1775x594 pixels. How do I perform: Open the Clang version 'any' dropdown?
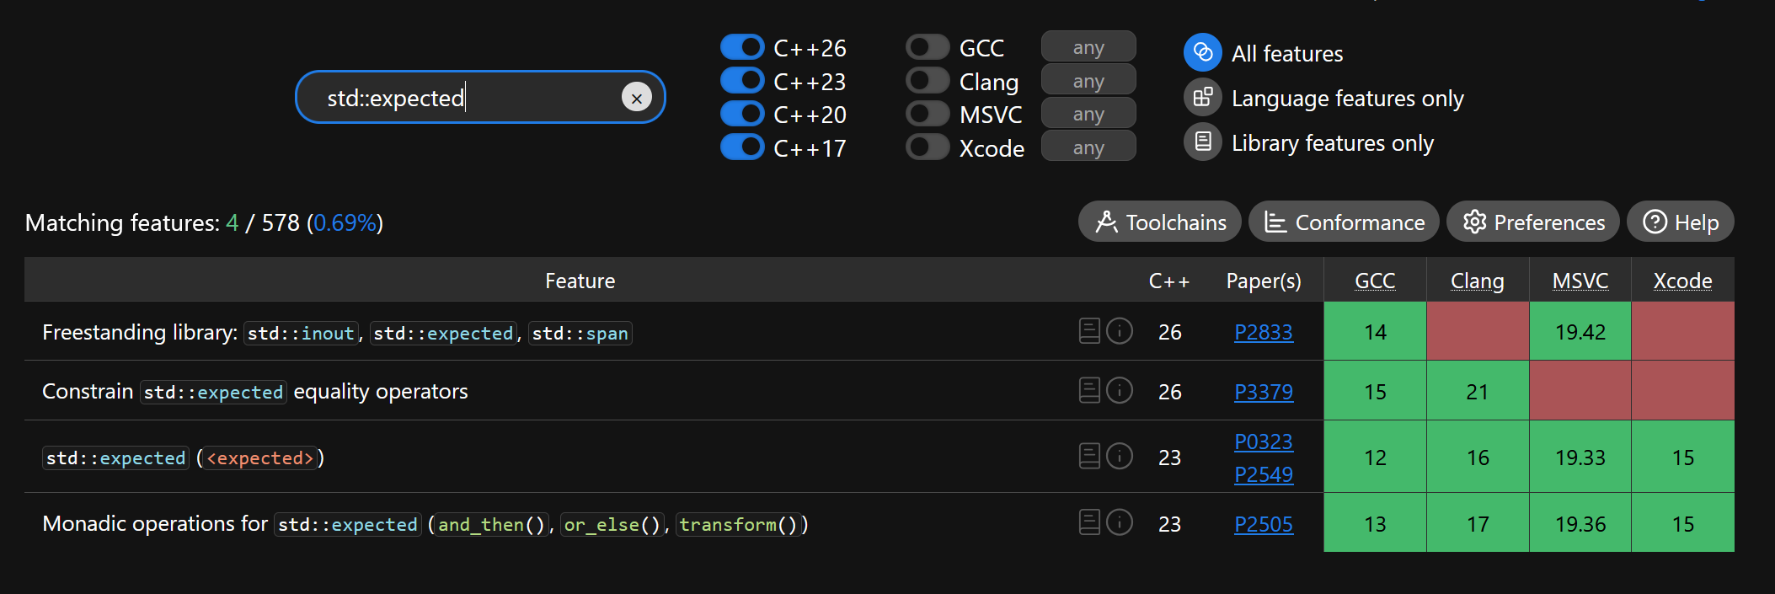click(x=1088, y=81)
